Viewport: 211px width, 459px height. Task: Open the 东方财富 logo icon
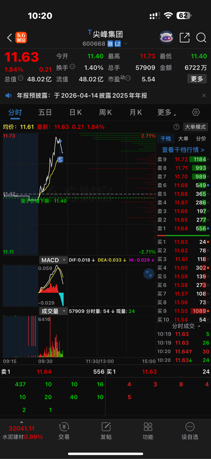point(21,38)
